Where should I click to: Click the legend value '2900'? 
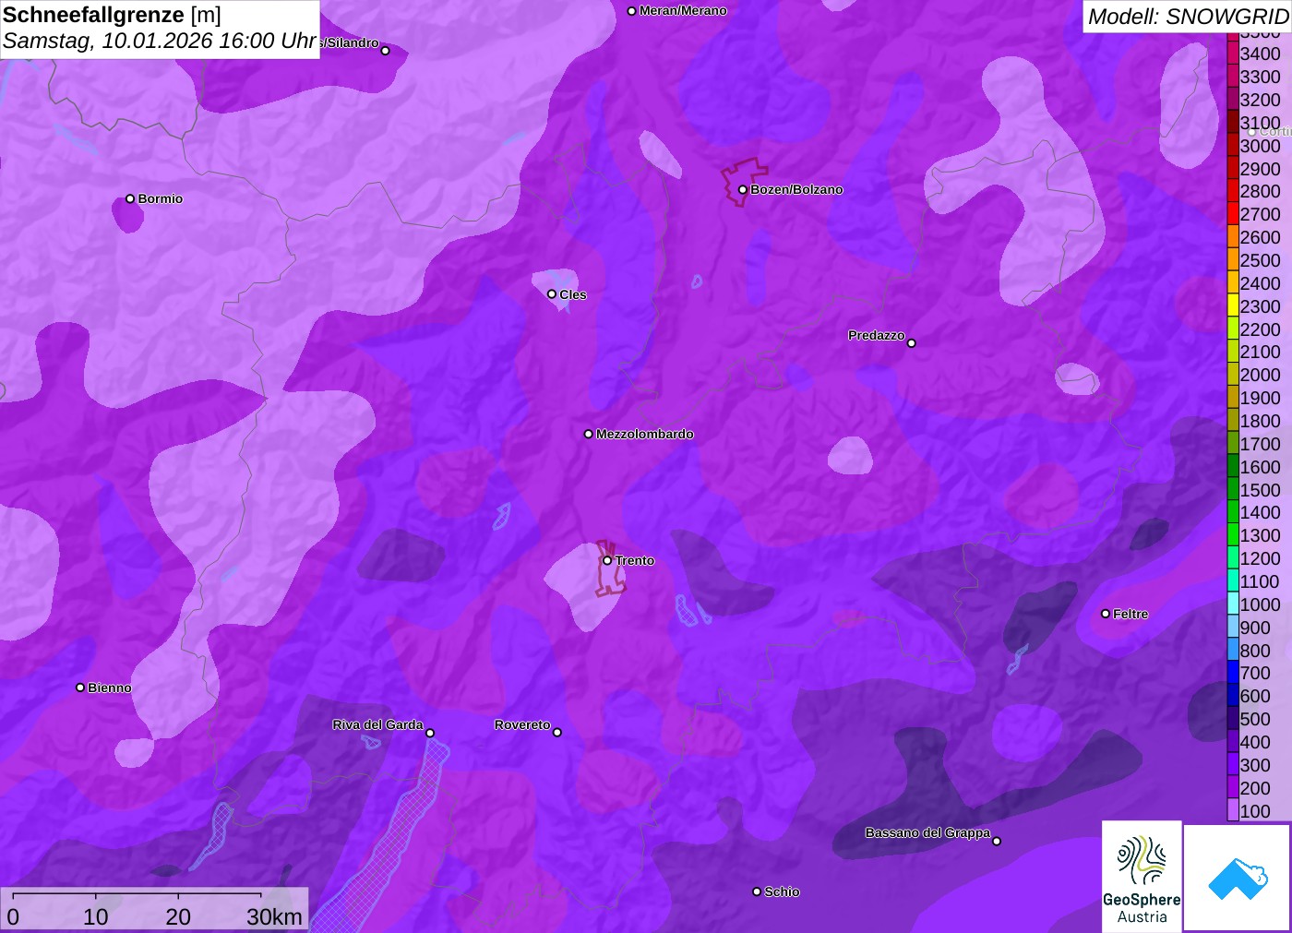1260,169
